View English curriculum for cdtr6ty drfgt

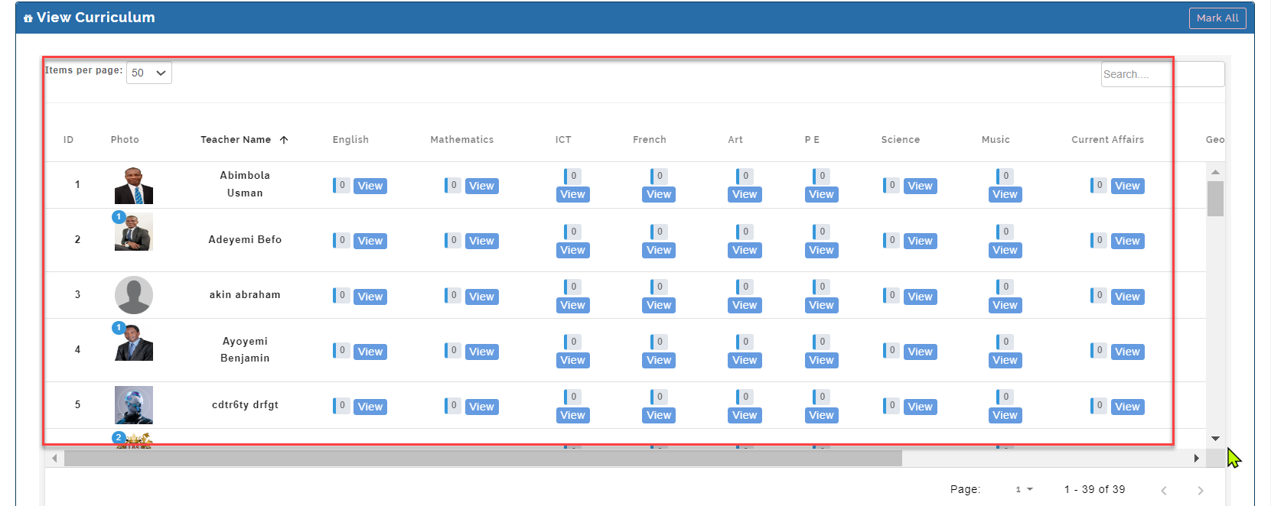(370, 407)
